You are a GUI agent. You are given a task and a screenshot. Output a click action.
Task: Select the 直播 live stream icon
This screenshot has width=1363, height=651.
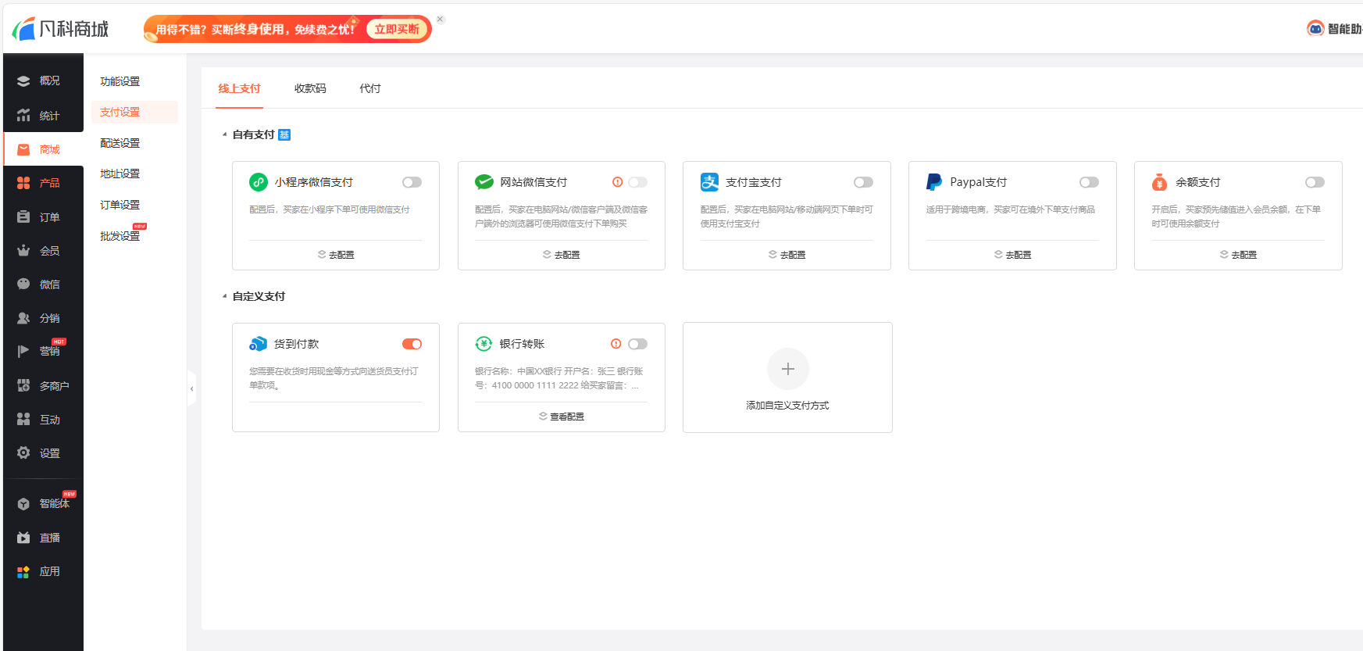(x=23, y=538)
